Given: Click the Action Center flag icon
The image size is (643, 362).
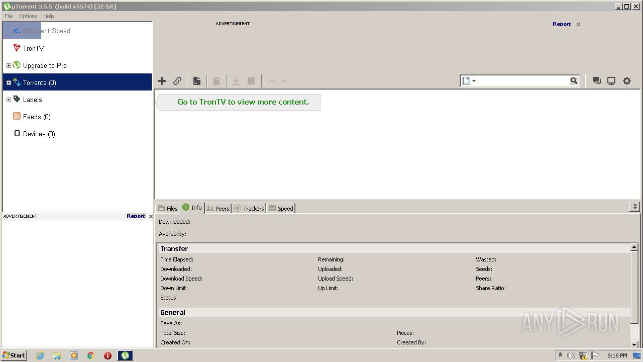Looking at the screenshot, I should click(x=596, y=355).
